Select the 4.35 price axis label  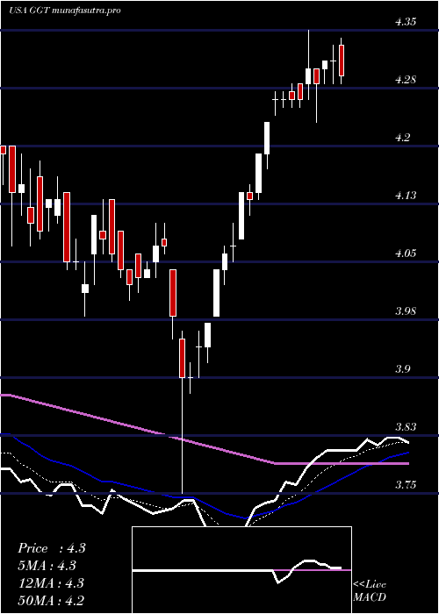click(x=406, y=22)
